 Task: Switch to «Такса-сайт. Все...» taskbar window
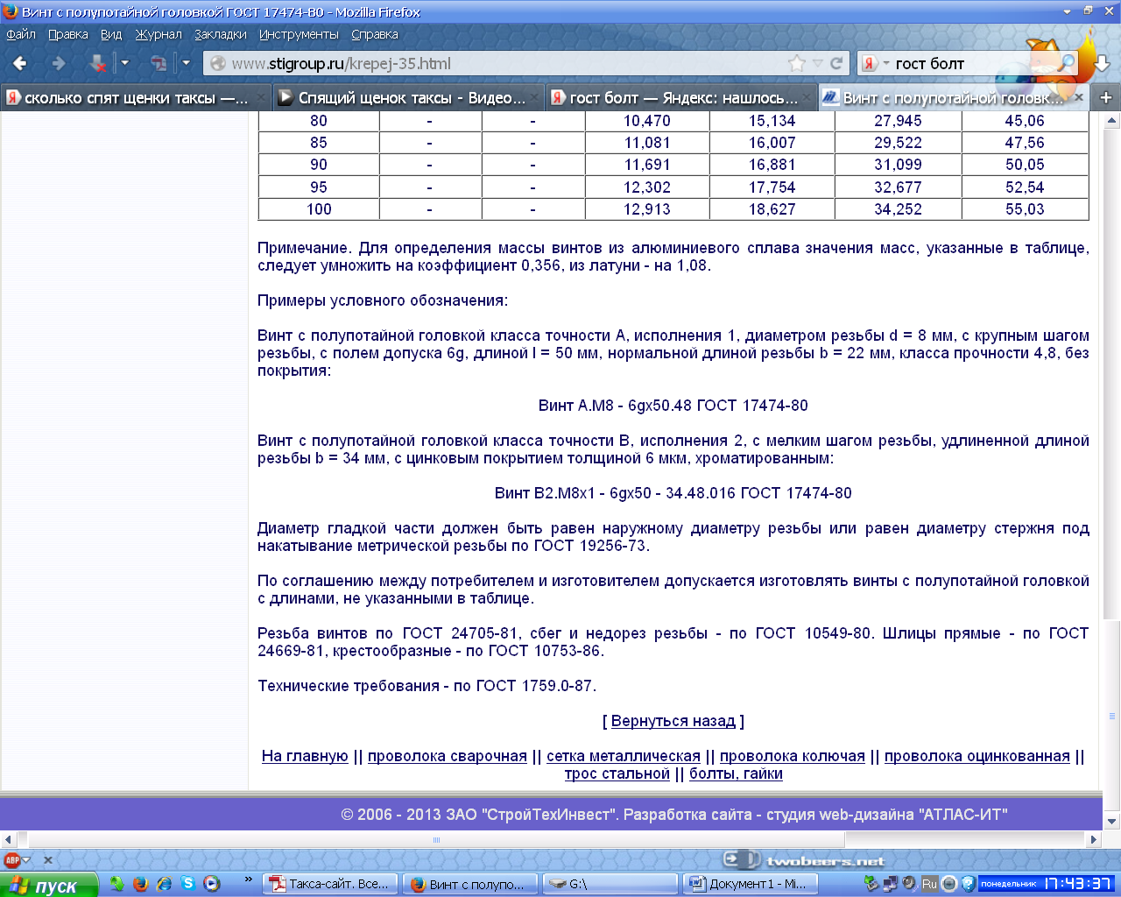[x=332, y=884]
